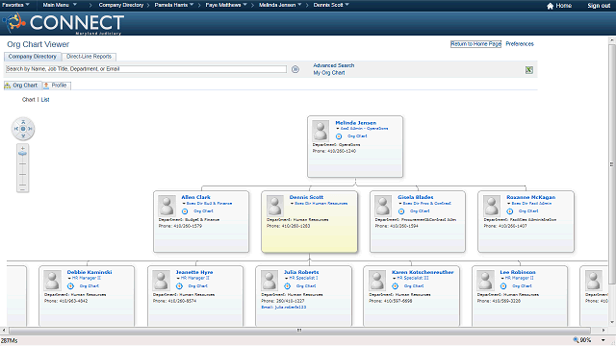The height and width of the screenshot is (346, 616).
Task: Click Dennis Scott's avatar photo
Action: [275, 206]
